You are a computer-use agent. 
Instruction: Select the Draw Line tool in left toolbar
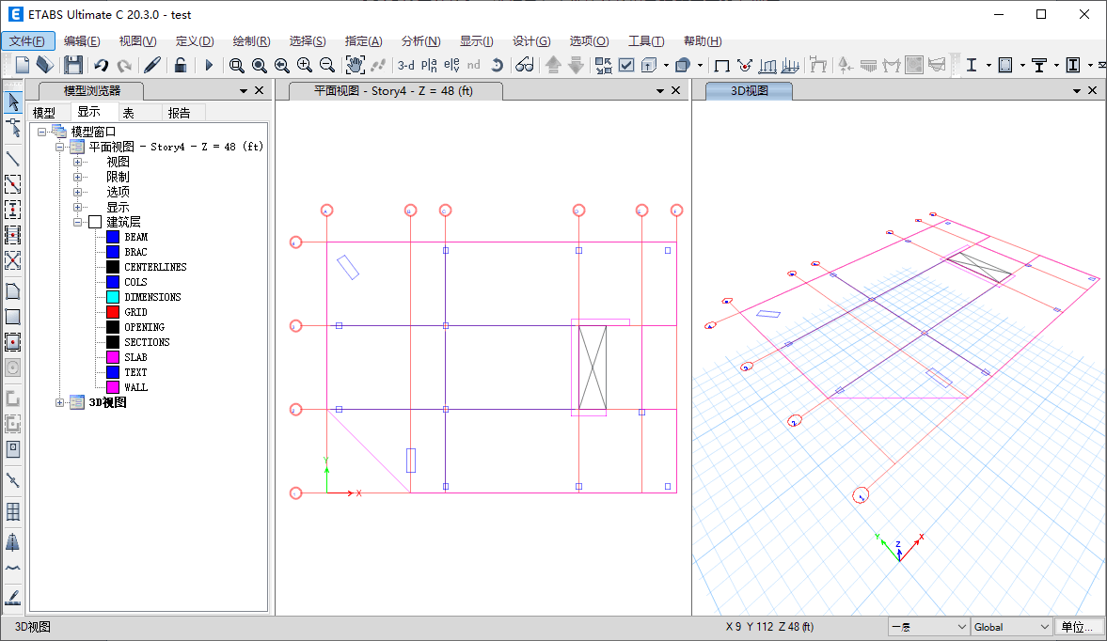point(13,158)
